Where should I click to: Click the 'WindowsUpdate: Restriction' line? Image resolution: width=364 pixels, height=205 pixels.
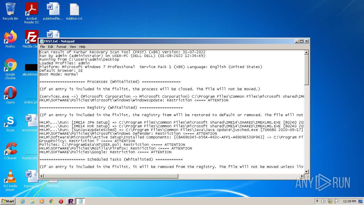pos(134,100)
